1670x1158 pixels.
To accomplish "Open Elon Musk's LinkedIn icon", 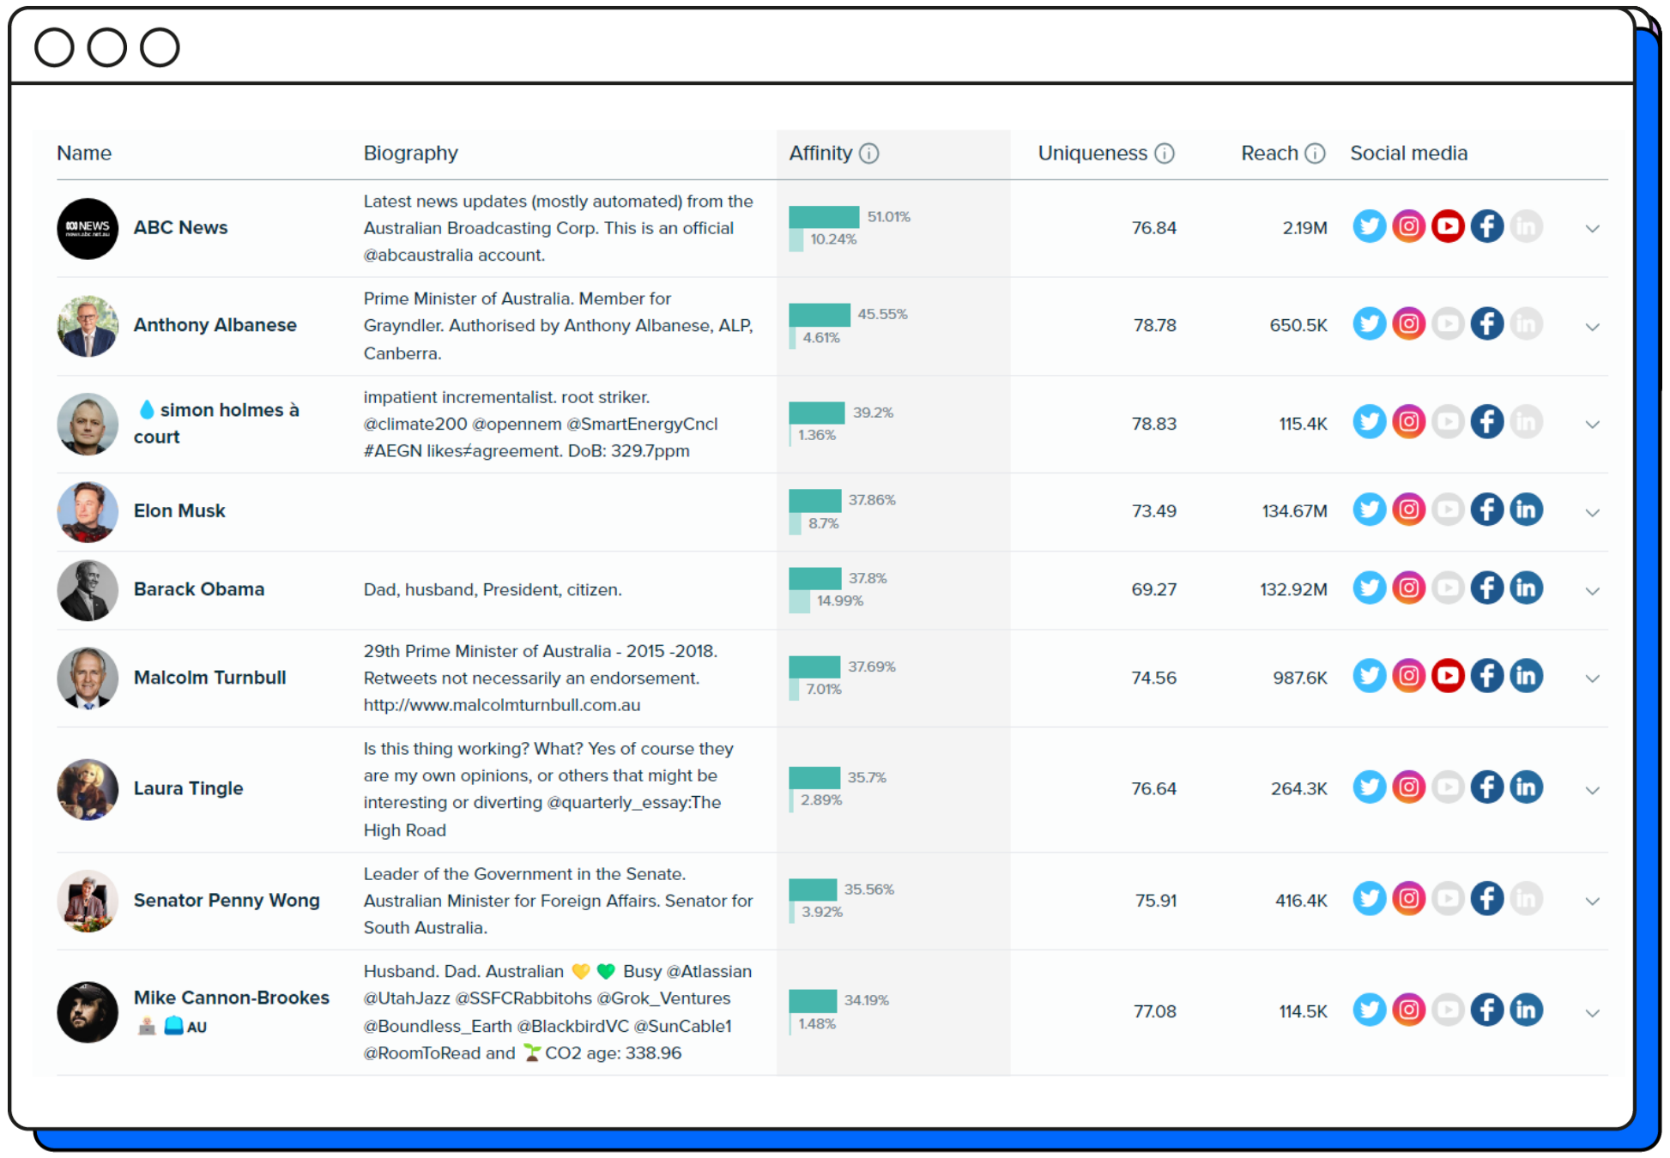I will [x=1526, y=510].
